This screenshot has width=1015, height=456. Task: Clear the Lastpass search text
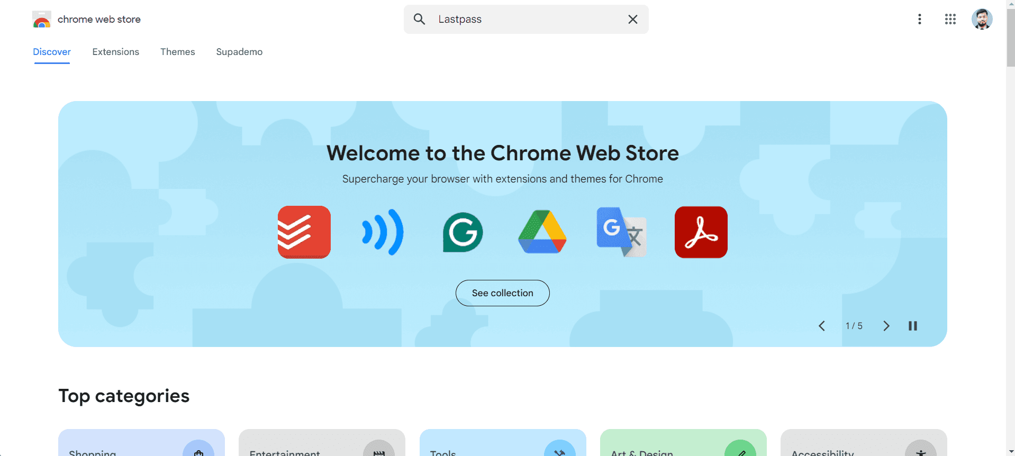(632, 20)
